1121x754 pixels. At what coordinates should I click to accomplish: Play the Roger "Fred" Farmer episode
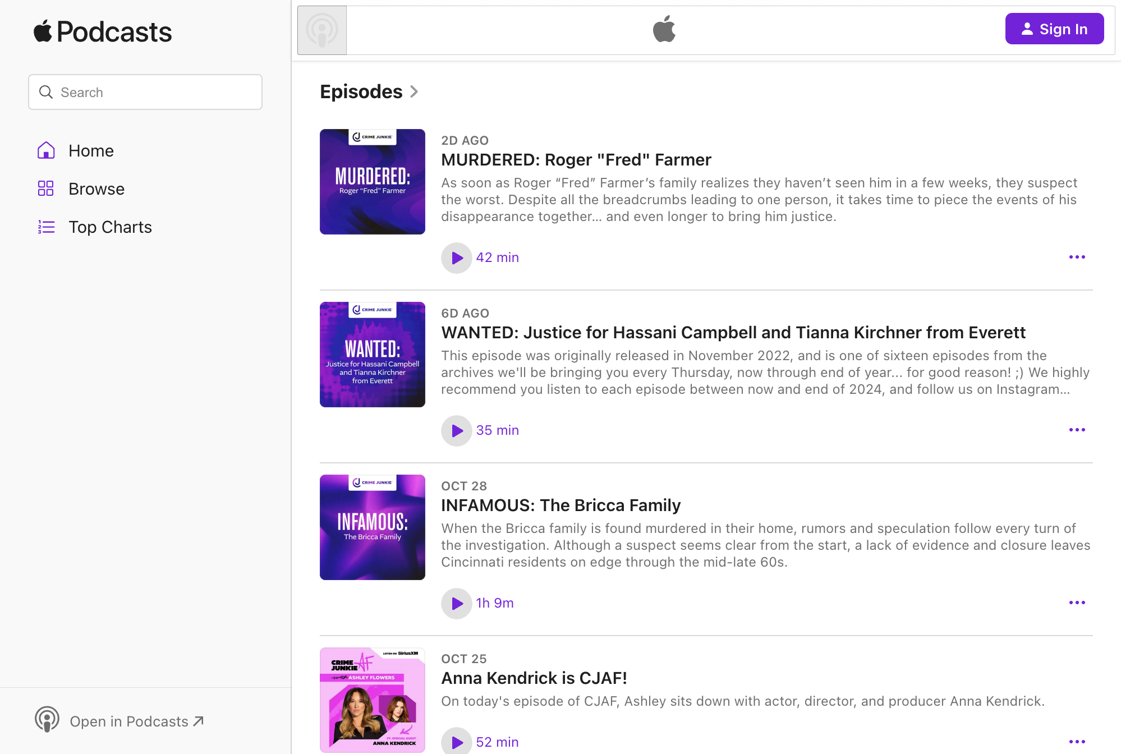tap(456, 258)
